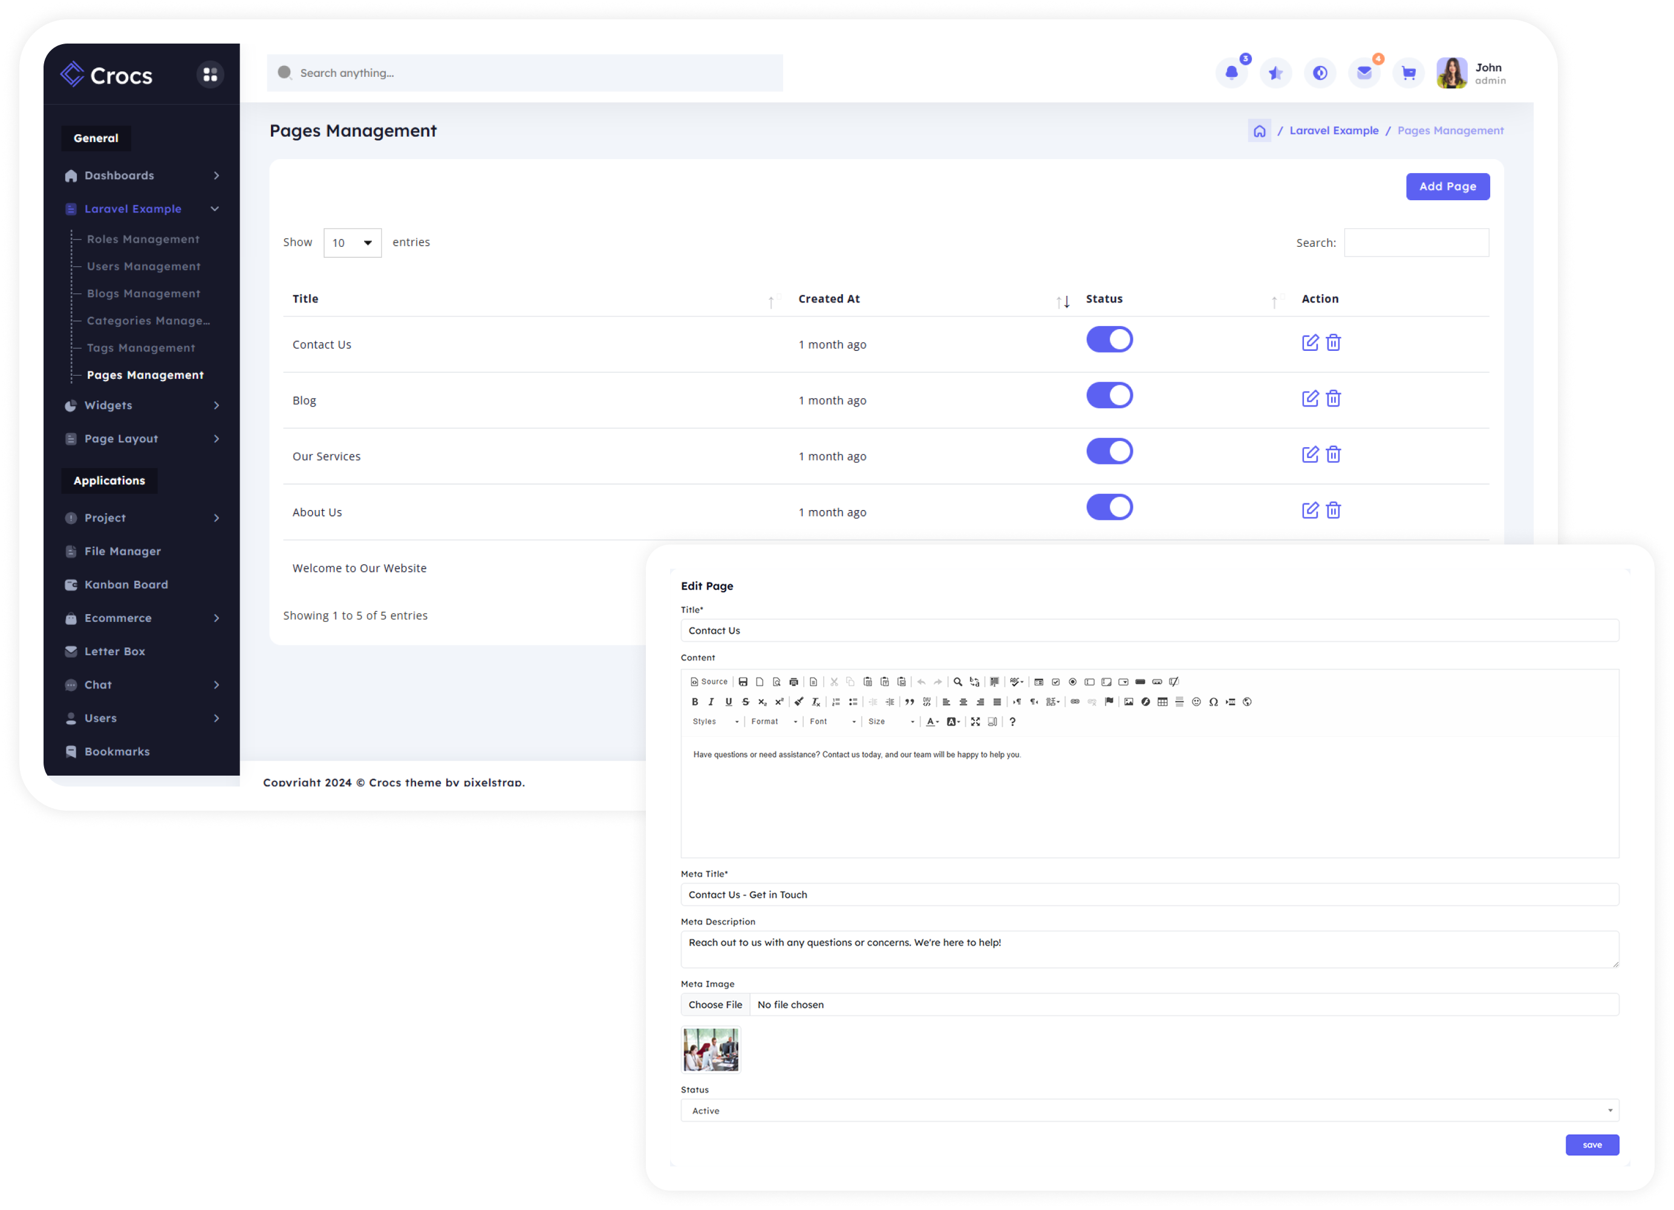This screenshot has width=1674, height=1210.
Task: Delete the Blog page with trash icon
Action: click(1333, 399)
